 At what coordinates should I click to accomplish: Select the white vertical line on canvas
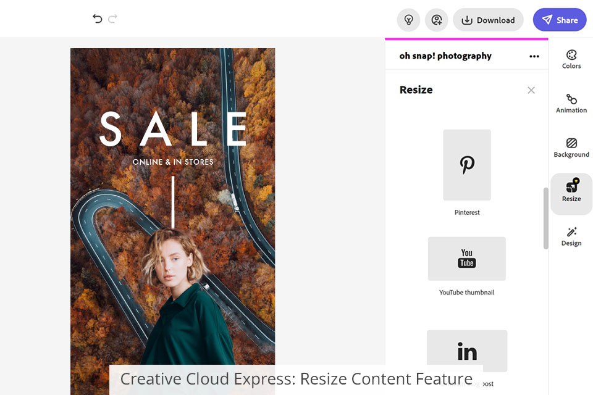tap(173, 202)
